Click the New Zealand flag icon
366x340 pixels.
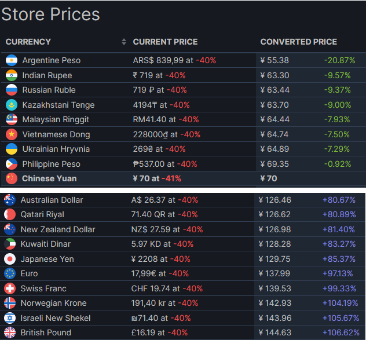point(10,229)
